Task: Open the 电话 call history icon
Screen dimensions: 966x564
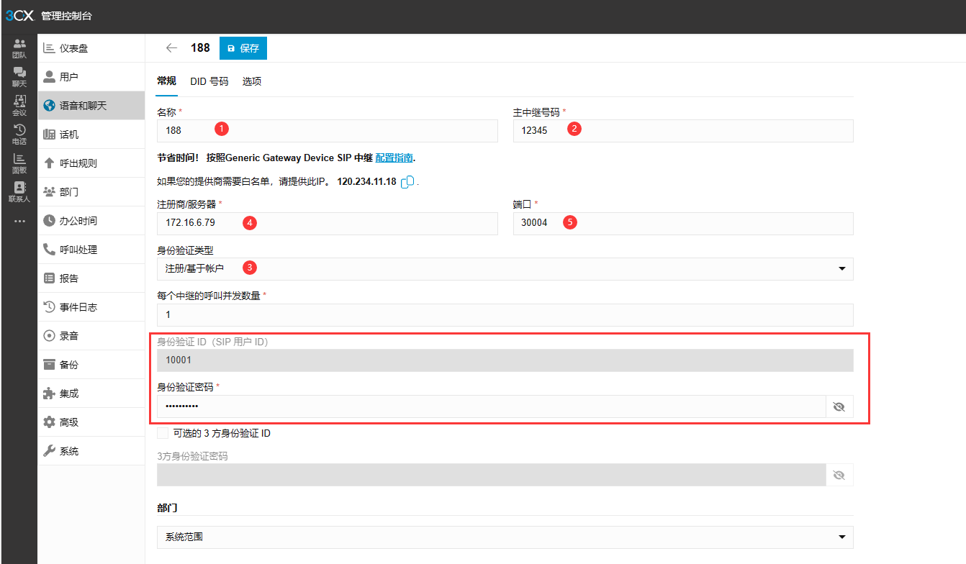Action: click(x=19, y=135)
